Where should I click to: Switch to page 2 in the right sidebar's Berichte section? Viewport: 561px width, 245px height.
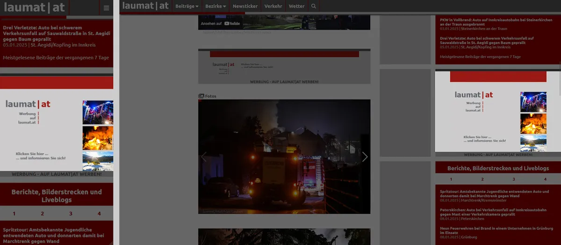(482, 179)
